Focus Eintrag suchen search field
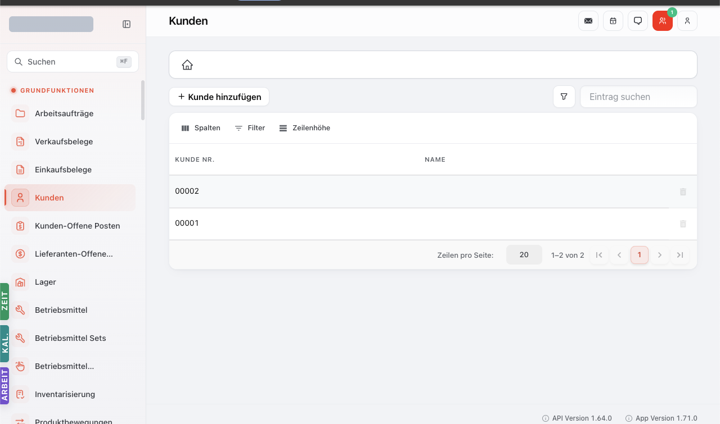The image size is (720, 424). pos(638,97)
